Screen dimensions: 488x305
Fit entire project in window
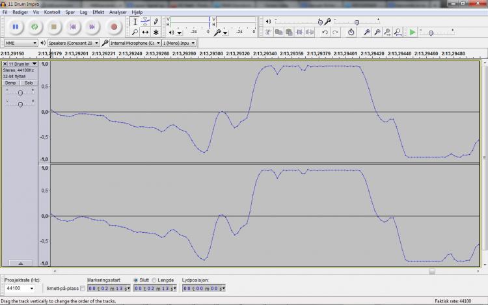[x=398, y=33]
